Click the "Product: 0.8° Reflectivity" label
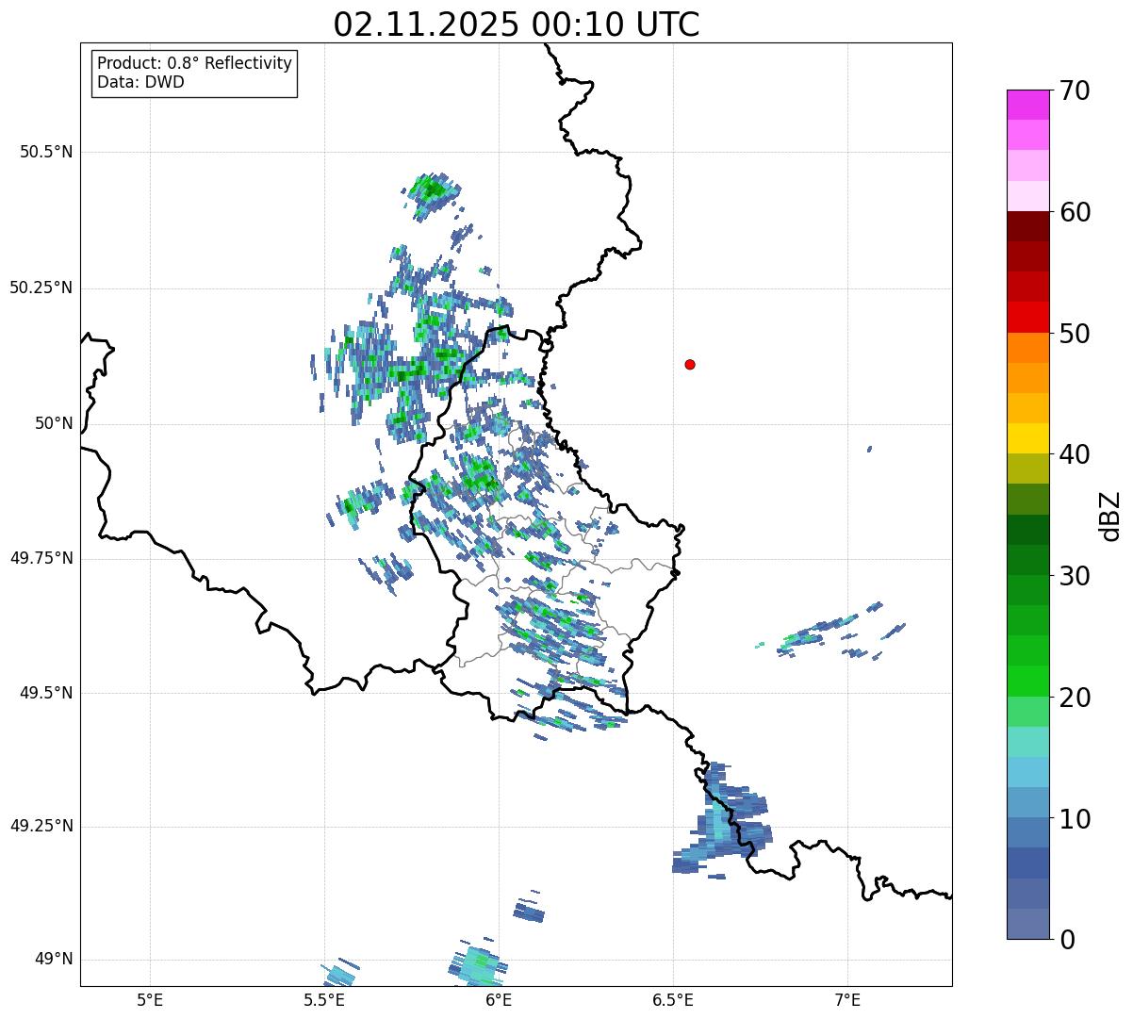 (195, 63)
